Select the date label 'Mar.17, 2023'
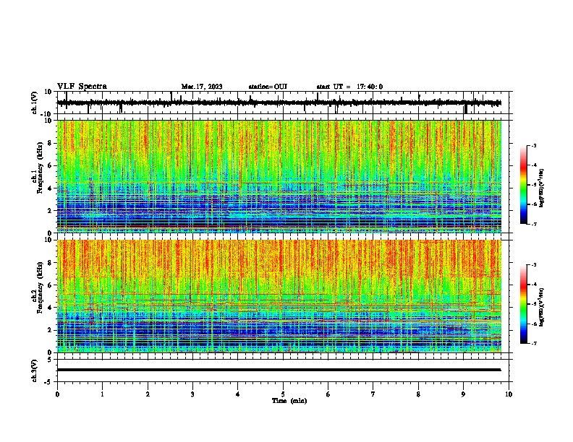The height and width of the screenshot is (442, 573). coord(202,87)
